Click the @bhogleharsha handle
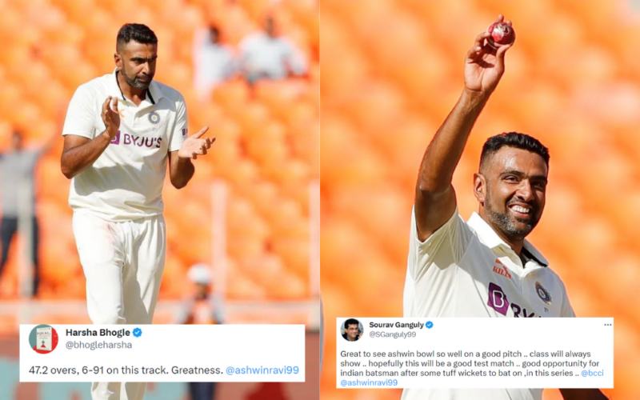Screen dimensions: 640x400 coord(98,345)
